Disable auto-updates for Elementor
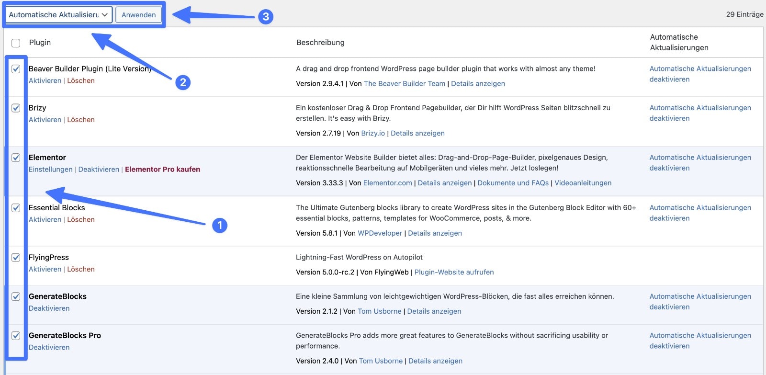 coord(700,163)
